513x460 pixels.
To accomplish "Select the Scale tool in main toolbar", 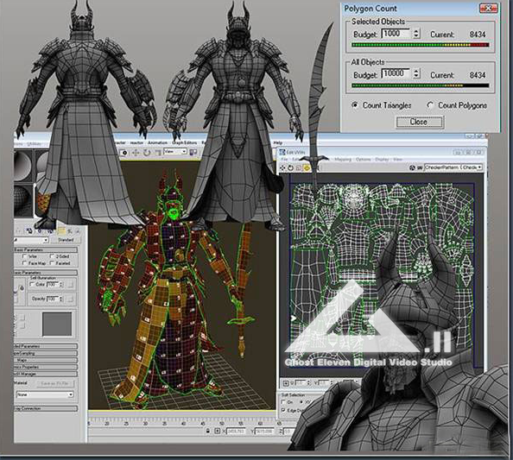I will pos(158,153).
